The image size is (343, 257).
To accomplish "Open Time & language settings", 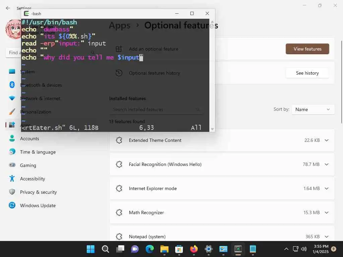I will [x=38, y=152].
